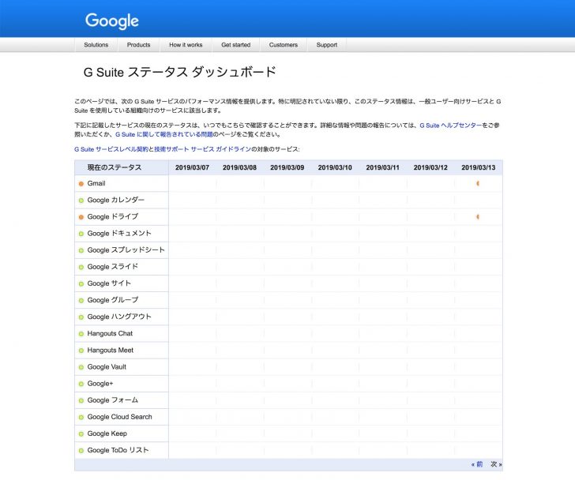Click green status icon beside Google Vault
Screen dimensions: 575x480
click(81, 367)
